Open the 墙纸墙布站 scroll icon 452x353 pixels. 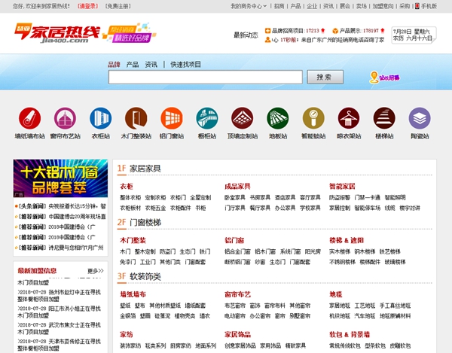[x=29, y=118]
